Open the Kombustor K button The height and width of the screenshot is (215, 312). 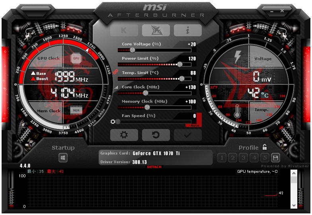tap(124, 30)
